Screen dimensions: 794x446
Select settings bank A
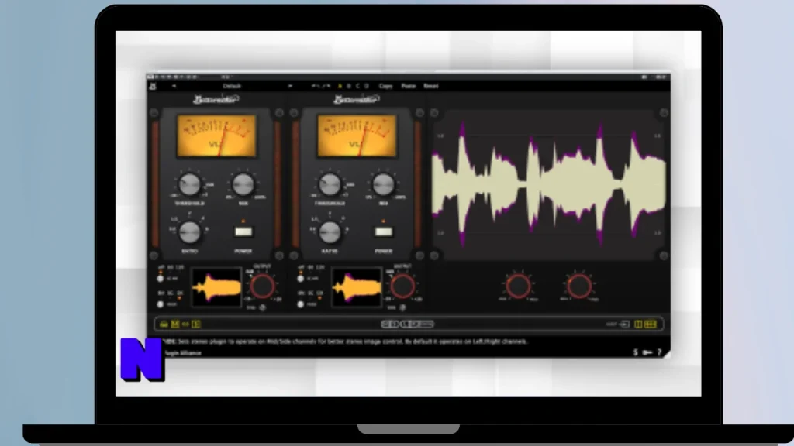[x=340, y=87]
